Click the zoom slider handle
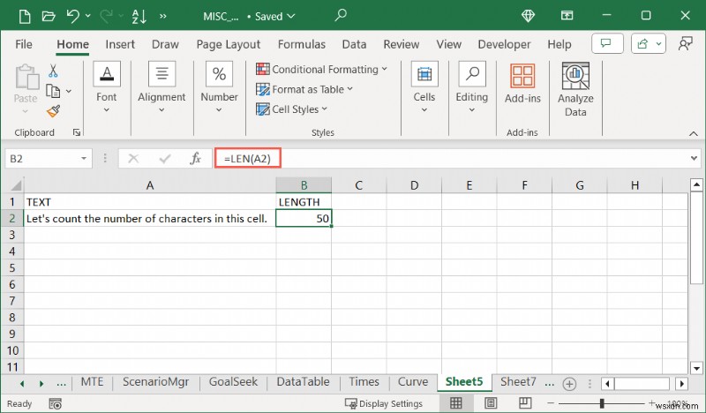706x413 pixels. [602, 403]
